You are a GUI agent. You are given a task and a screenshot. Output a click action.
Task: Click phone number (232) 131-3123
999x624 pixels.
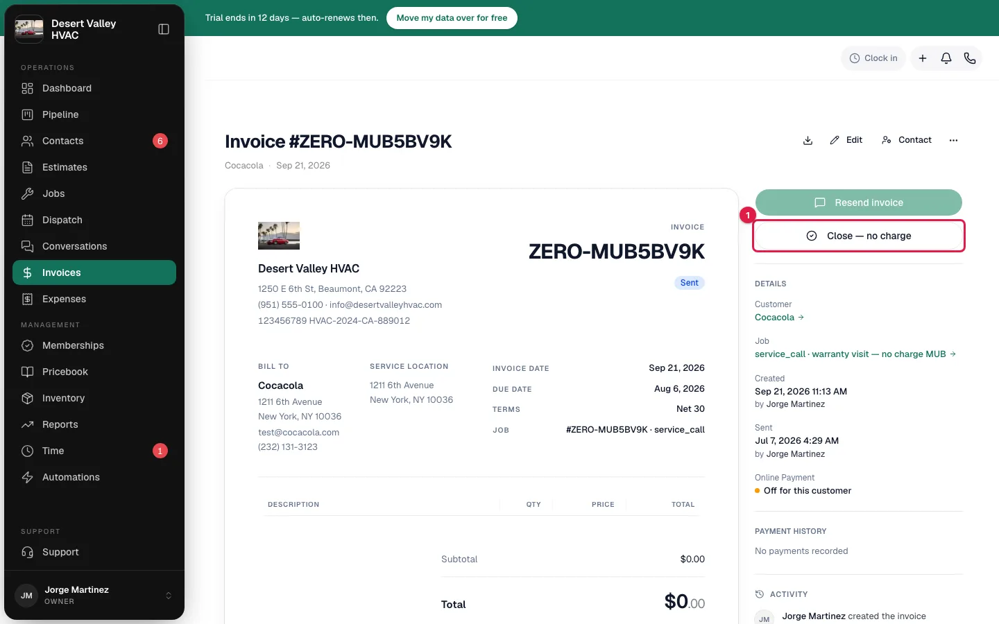click(x=288, y=447)
